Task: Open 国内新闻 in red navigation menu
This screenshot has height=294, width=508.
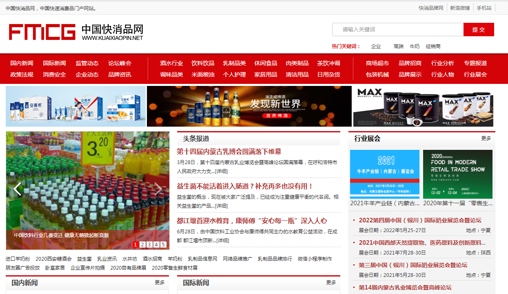Action: pos(22,63)
